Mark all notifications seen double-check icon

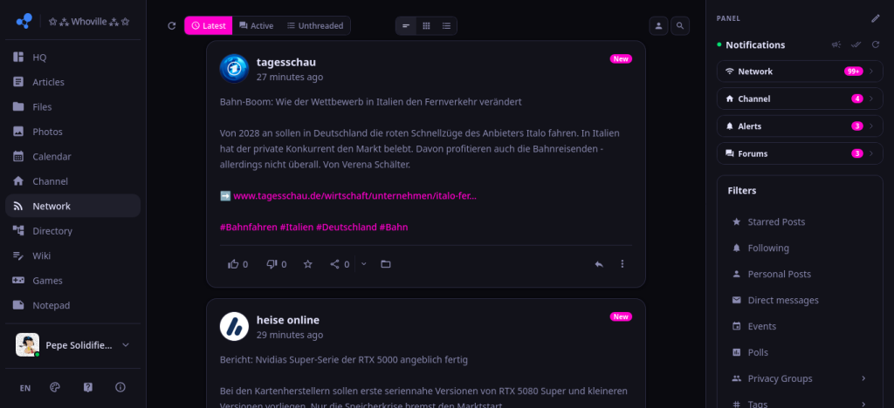(x=856, y=44)
